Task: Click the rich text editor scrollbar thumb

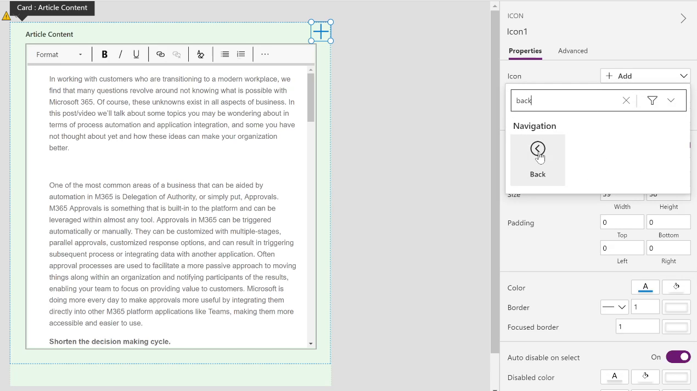Action: (x=311, y=98)
